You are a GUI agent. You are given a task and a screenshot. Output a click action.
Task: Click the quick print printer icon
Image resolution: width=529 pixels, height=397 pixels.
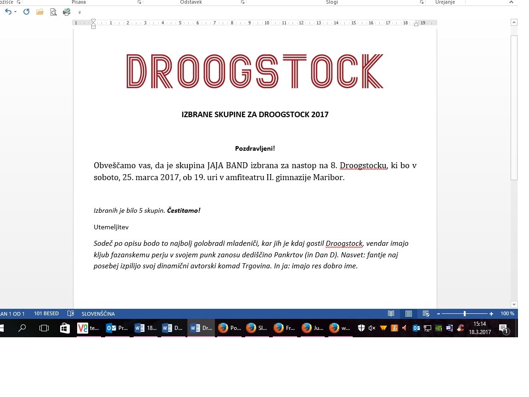tap(67, 12)
